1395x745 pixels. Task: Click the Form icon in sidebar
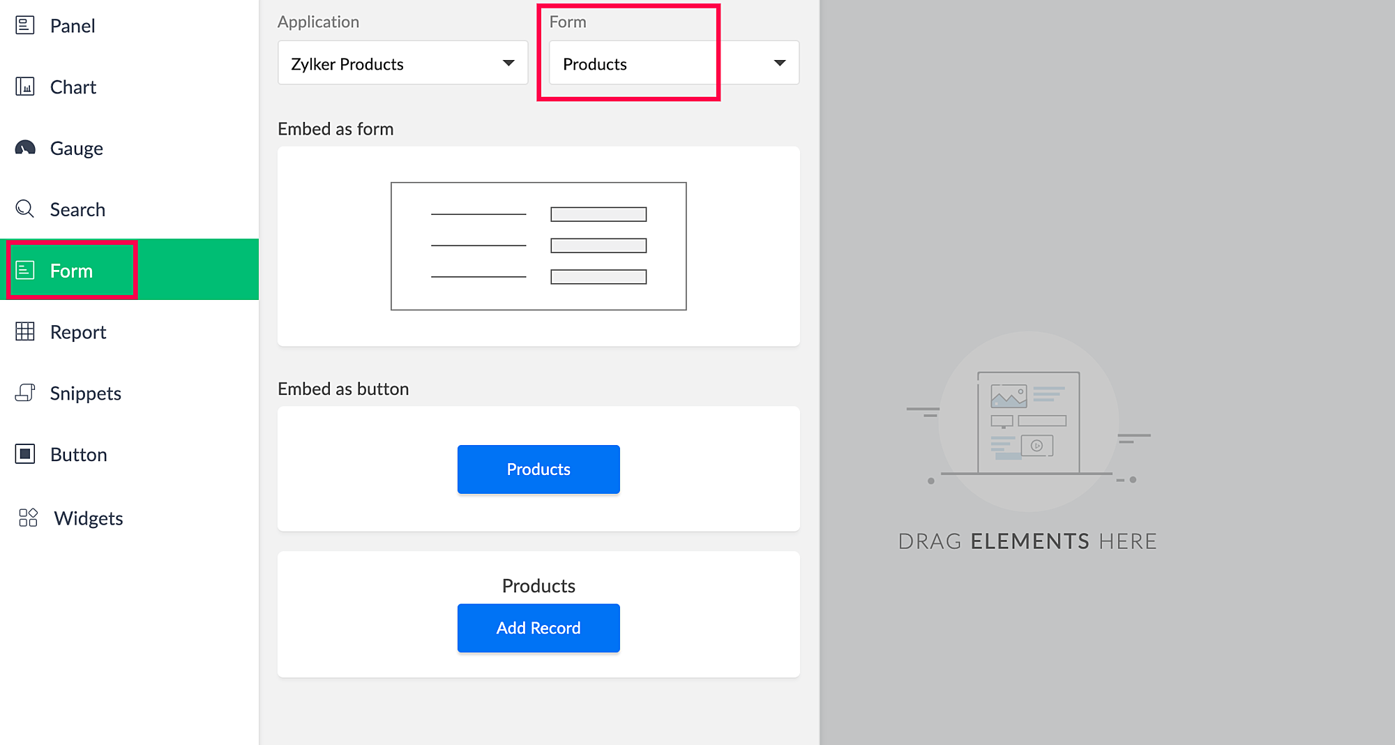tap(25, 270)
